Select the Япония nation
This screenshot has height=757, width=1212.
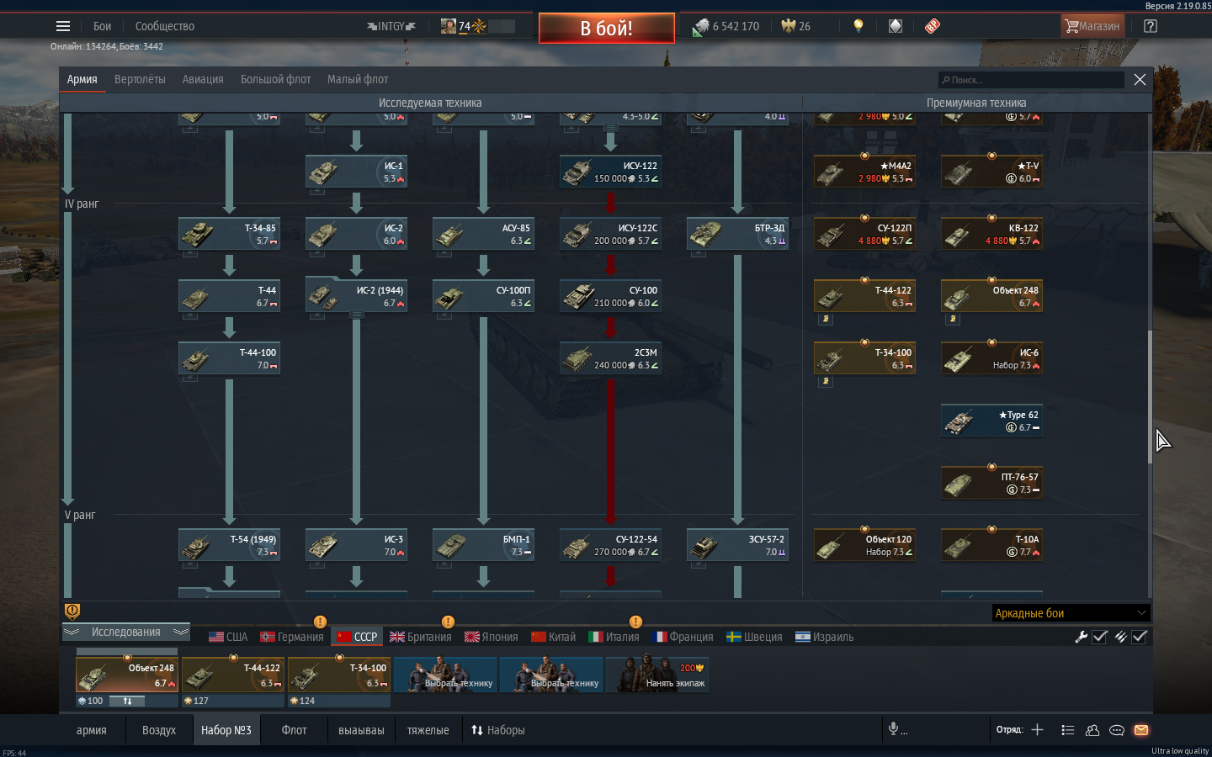[492, 637]
